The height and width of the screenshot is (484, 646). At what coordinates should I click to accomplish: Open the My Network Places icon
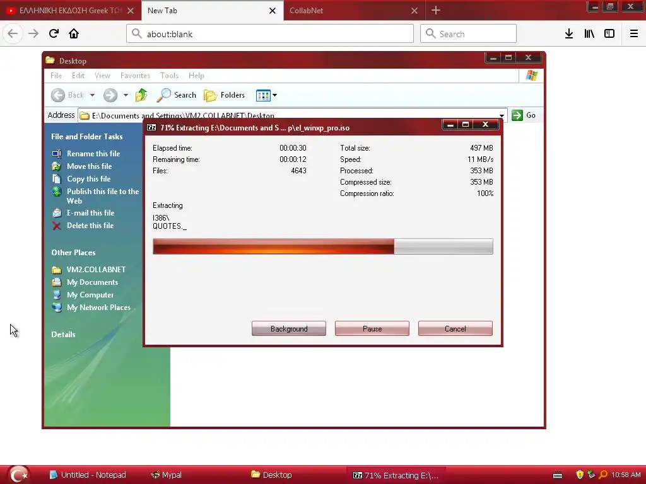57,308
